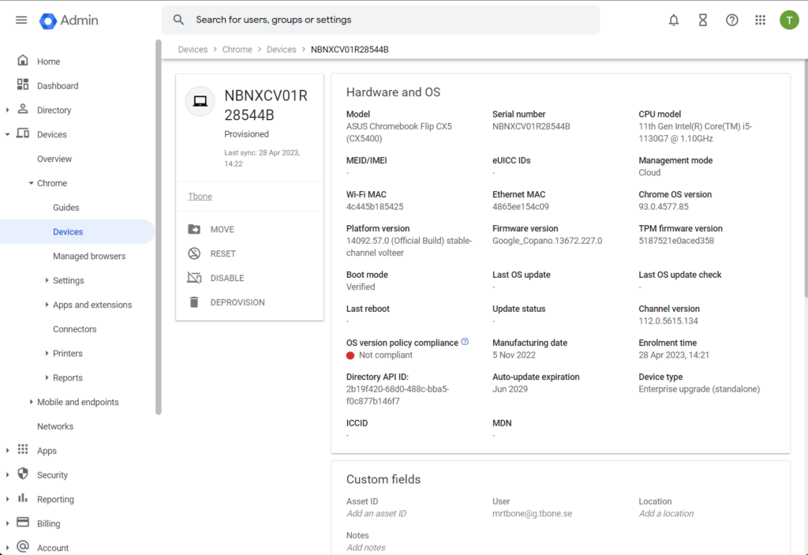
Task: Expand Apps and extensions submenu
Action: [x=47, y=305]
